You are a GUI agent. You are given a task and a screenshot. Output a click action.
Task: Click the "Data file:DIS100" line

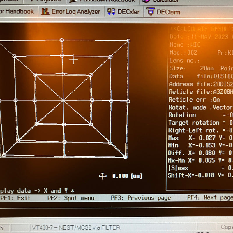tap(201, 76)
